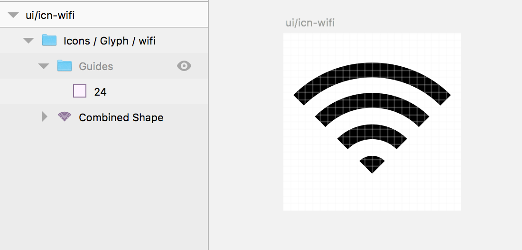This screenshot has height=250, width=522.
Task: Toggle visibility eye for Guides group
Action: pos(184,66)
